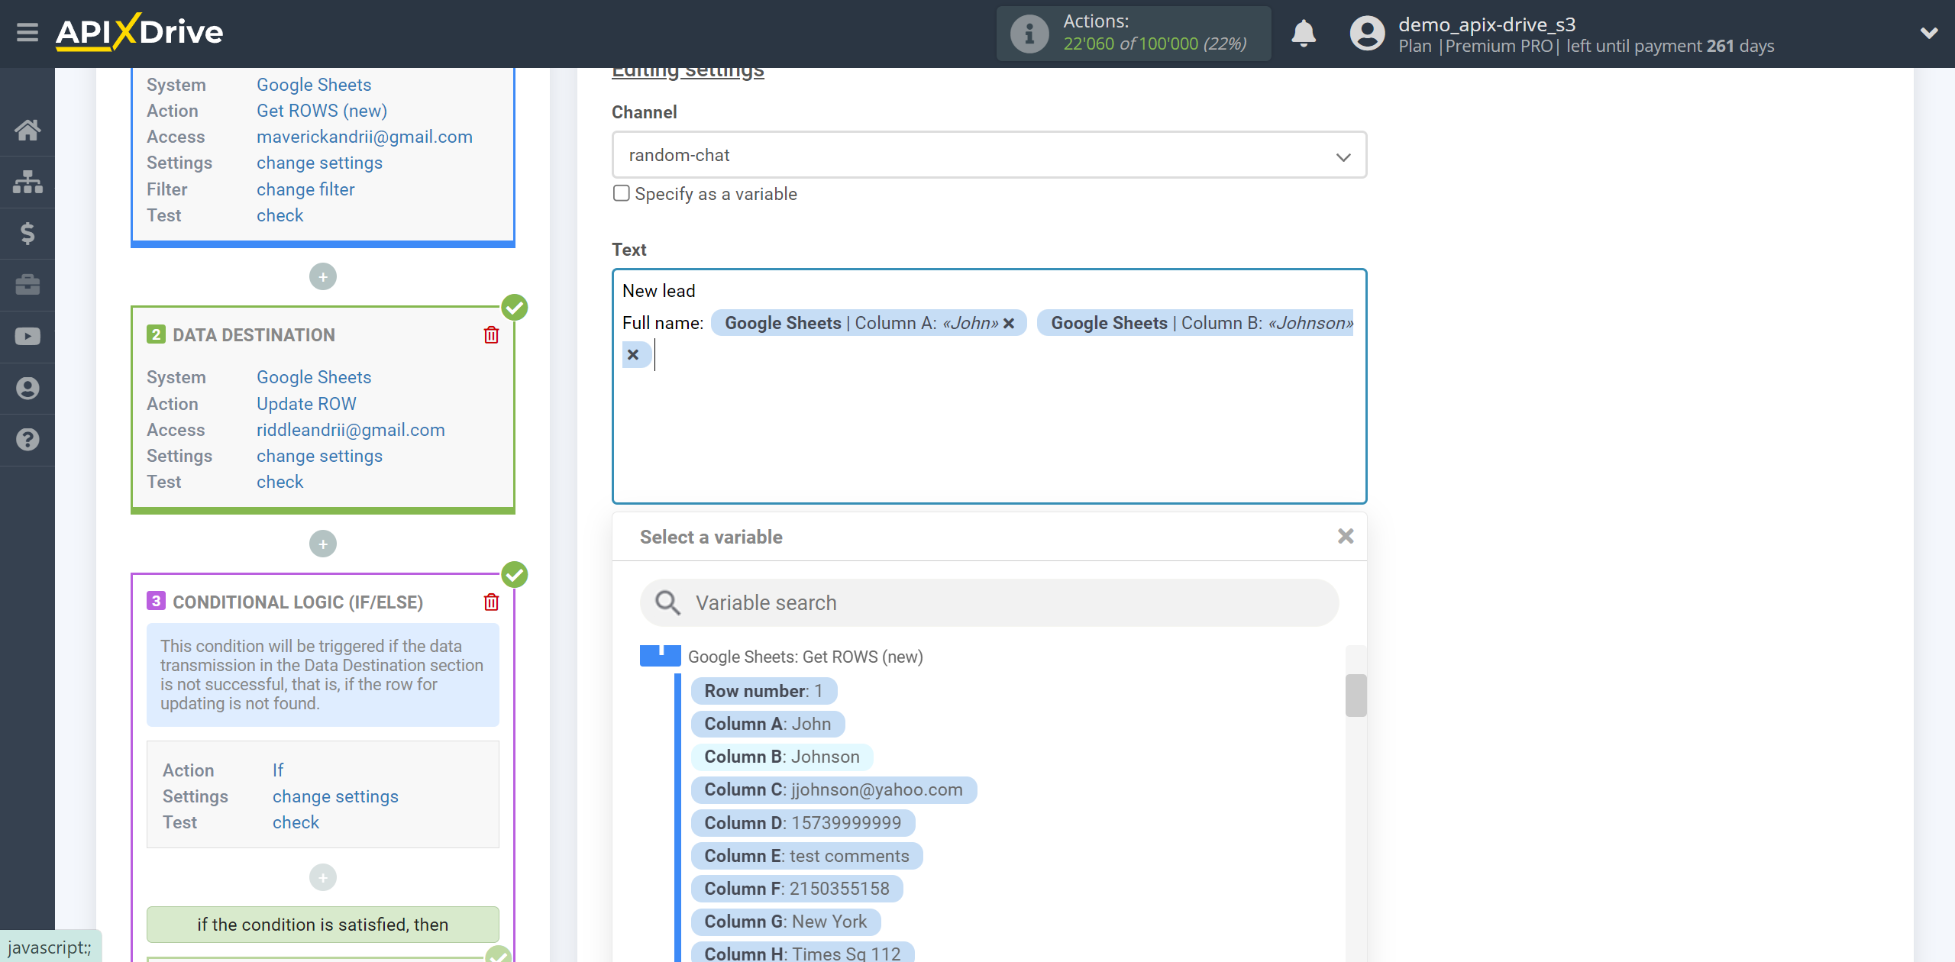Remove the Column B Johnson variable tag
The width and height of the screenshot is (1955, 962).
point(633,354)
